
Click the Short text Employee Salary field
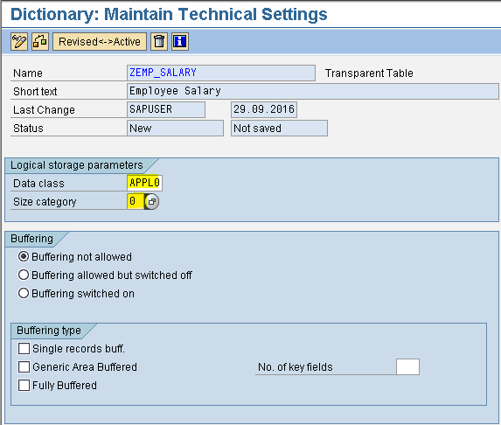click(x=313, y=91)
